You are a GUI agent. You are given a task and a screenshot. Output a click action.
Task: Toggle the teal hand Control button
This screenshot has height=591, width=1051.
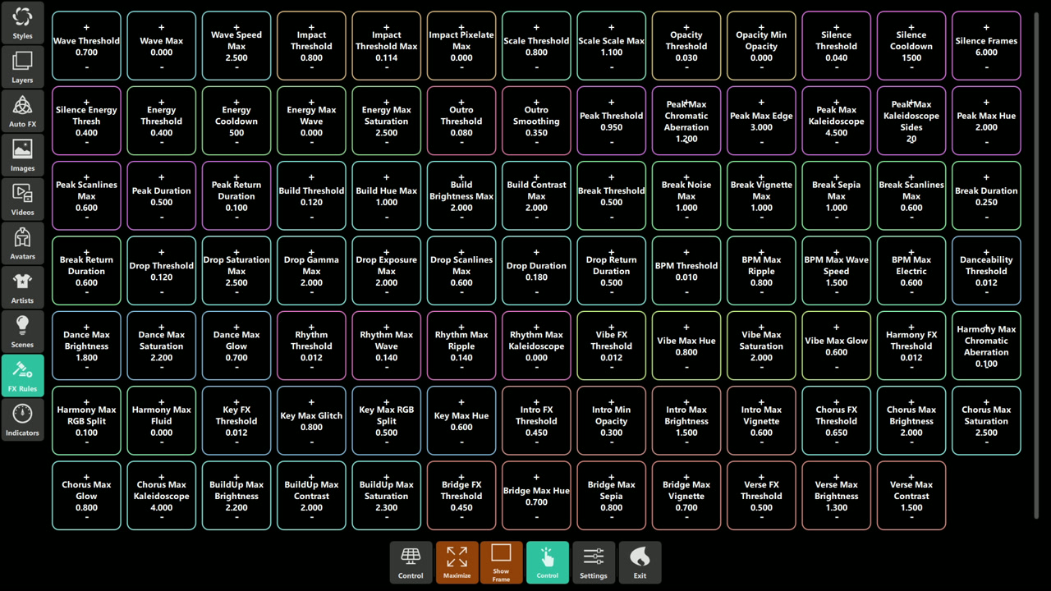[x=547, y=562]
